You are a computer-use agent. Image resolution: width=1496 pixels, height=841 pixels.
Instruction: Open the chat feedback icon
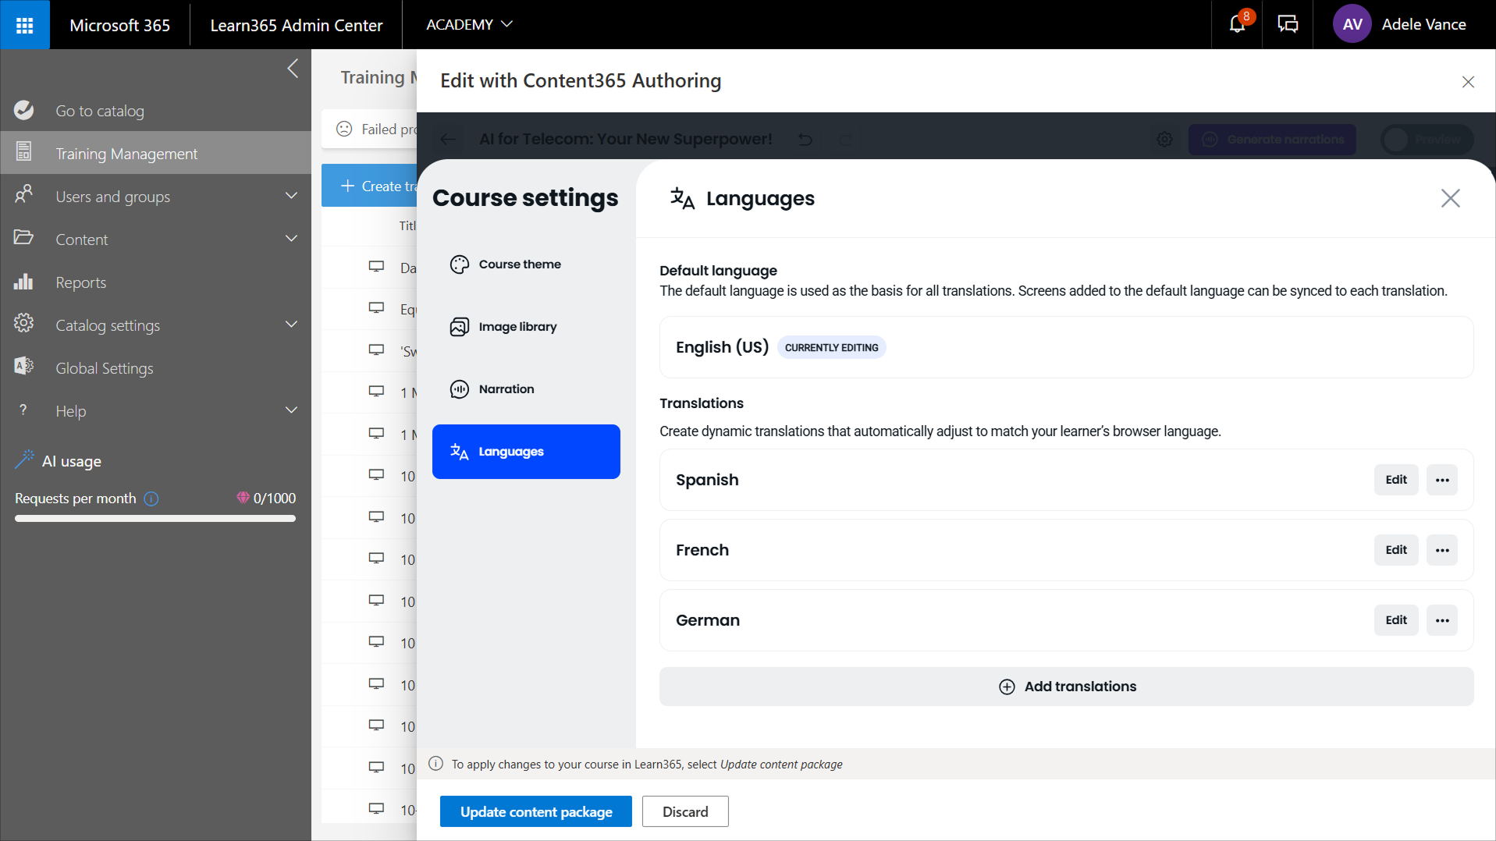pyautogui.click(x=1288, y=24)
